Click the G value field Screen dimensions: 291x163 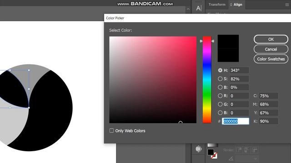[x=239, y=104]
